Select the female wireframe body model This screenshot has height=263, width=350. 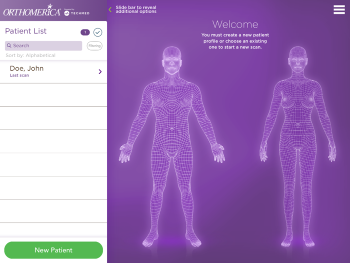[x=298, y=146]
